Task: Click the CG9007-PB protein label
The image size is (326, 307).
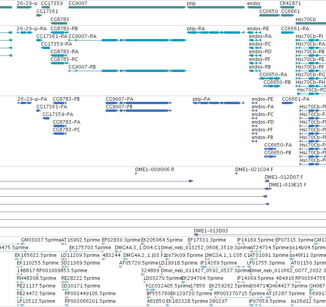Action: pos(119,107)
